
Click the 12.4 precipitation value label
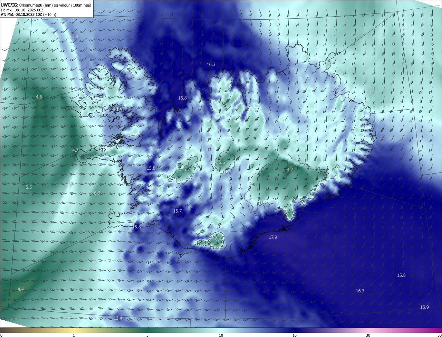click(x=74, y=36)
